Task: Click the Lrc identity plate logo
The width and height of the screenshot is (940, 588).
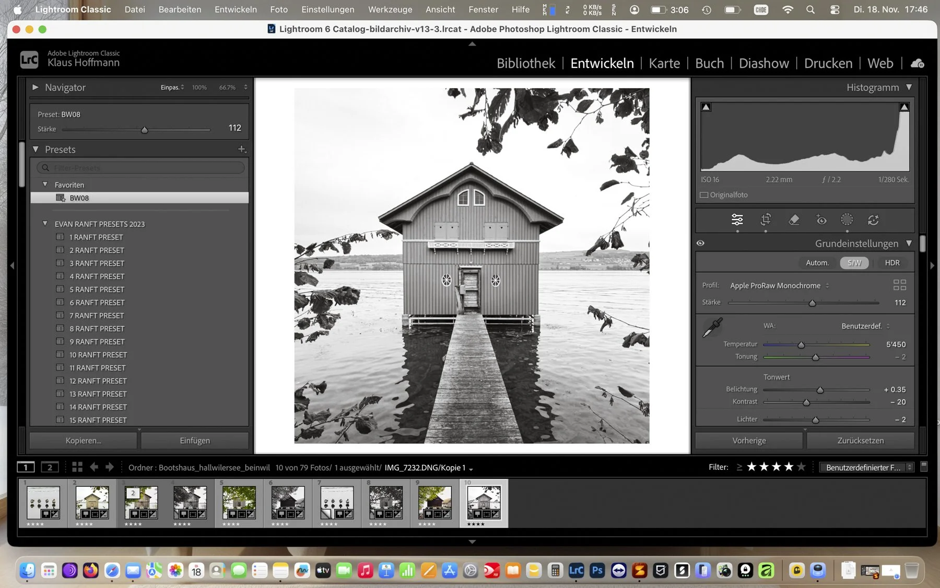Action: click(29, 60)
